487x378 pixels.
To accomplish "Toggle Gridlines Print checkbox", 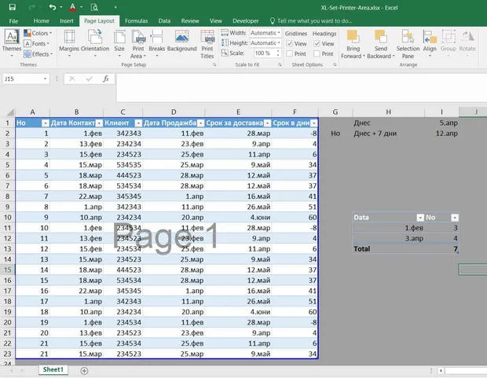I will [290, 53].
